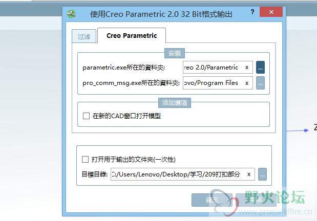Close the Creo Parametric export dialog
The image size is (317, 221).
click(x=271, y=12)
